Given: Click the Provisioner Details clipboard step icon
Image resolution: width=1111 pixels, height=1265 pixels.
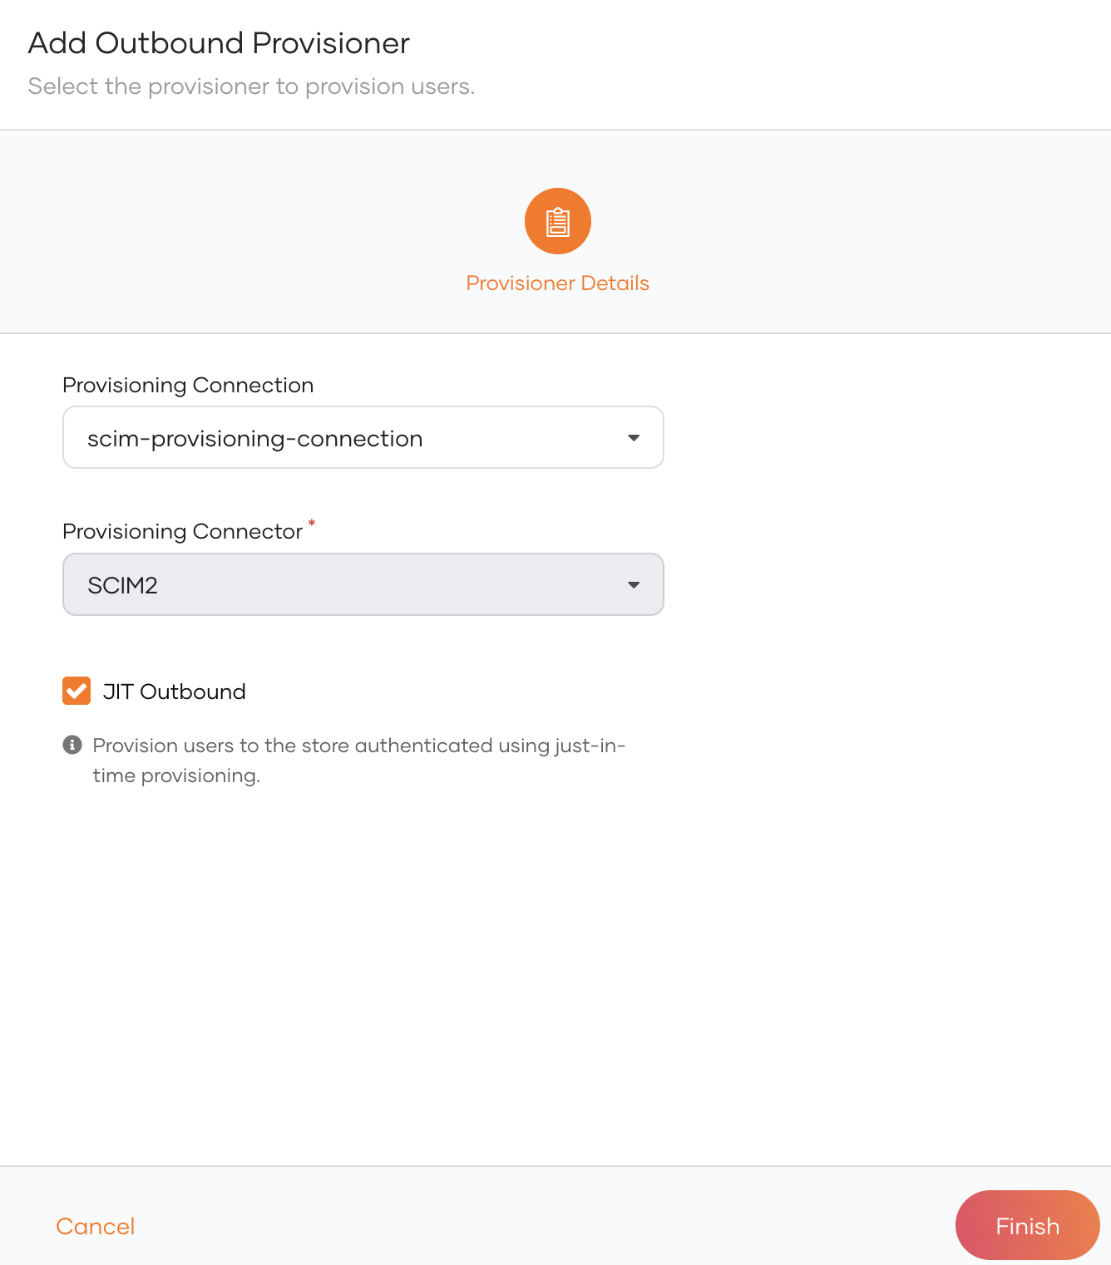Looking at the screenshot, I should click(557, 222).
